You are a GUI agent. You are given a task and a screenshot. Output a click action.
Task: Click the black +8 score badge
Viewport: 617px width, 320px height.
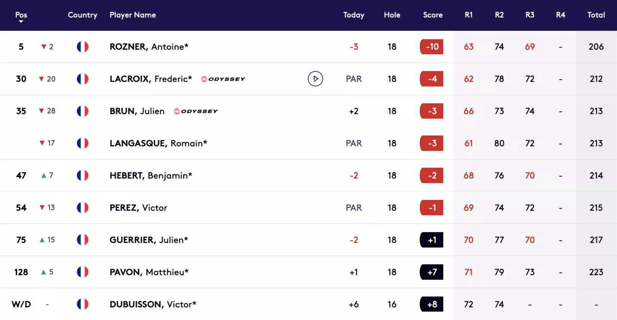tap(432, 304)
